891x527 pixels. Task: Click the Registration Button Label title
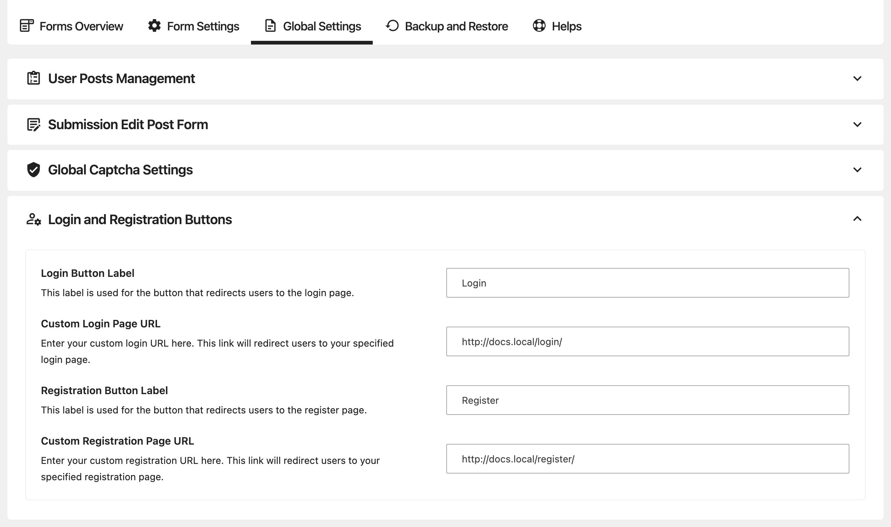point(104,390)
